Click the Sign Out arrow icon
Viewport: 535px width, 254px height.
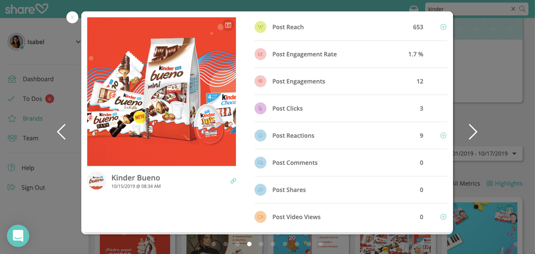tap(12, 188)
